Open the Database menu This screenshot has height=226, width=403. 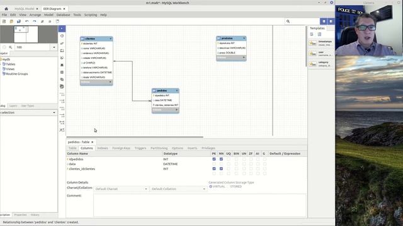(63, 15)
